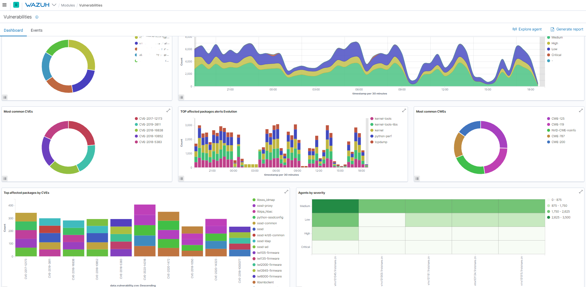Toggle CVE-2017-12173 legend entry
This screenshot has height=287, width=586.
tap(149, 119)
